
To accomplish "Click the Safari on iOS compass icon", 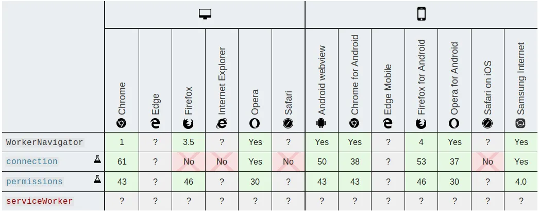I will click(487, 123).
